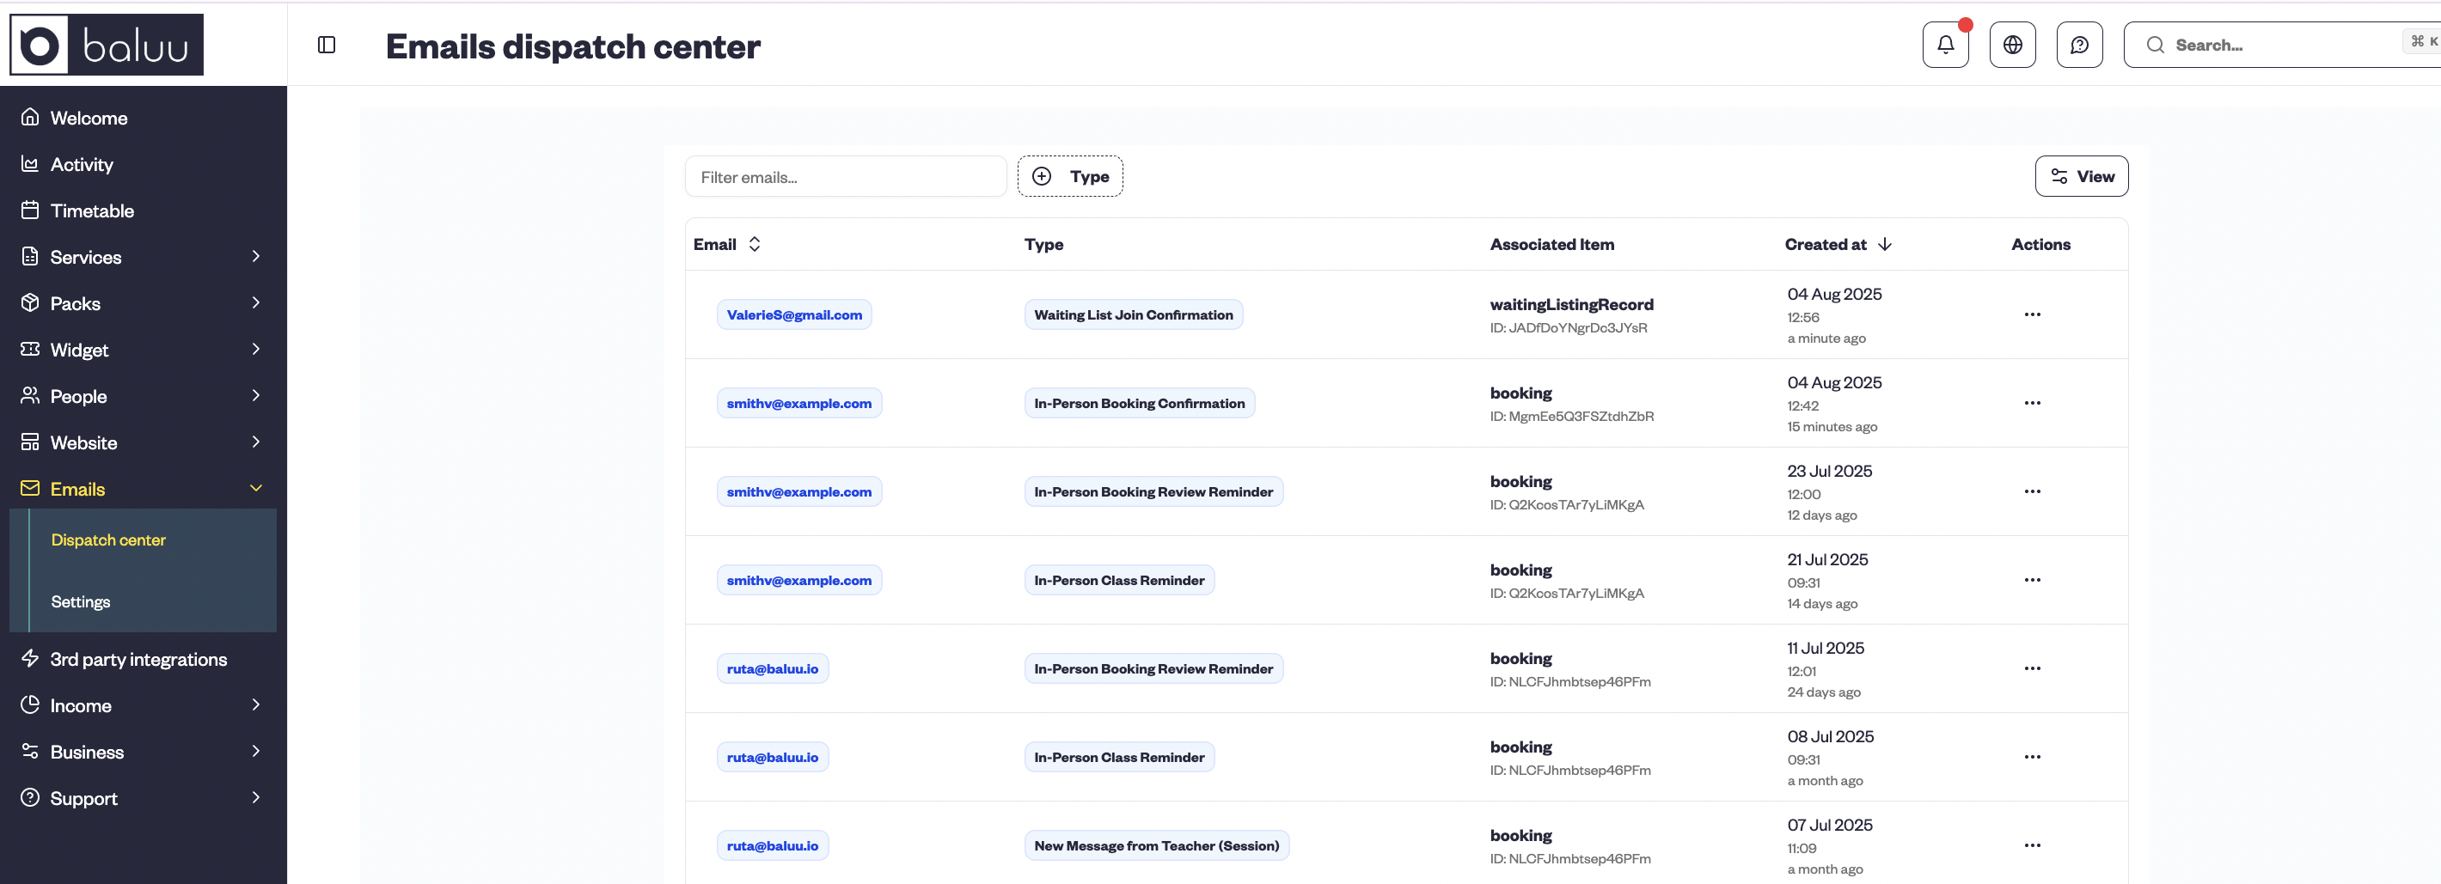Open the help chat icon
2441x884 pixels.
pos(2080,45)
